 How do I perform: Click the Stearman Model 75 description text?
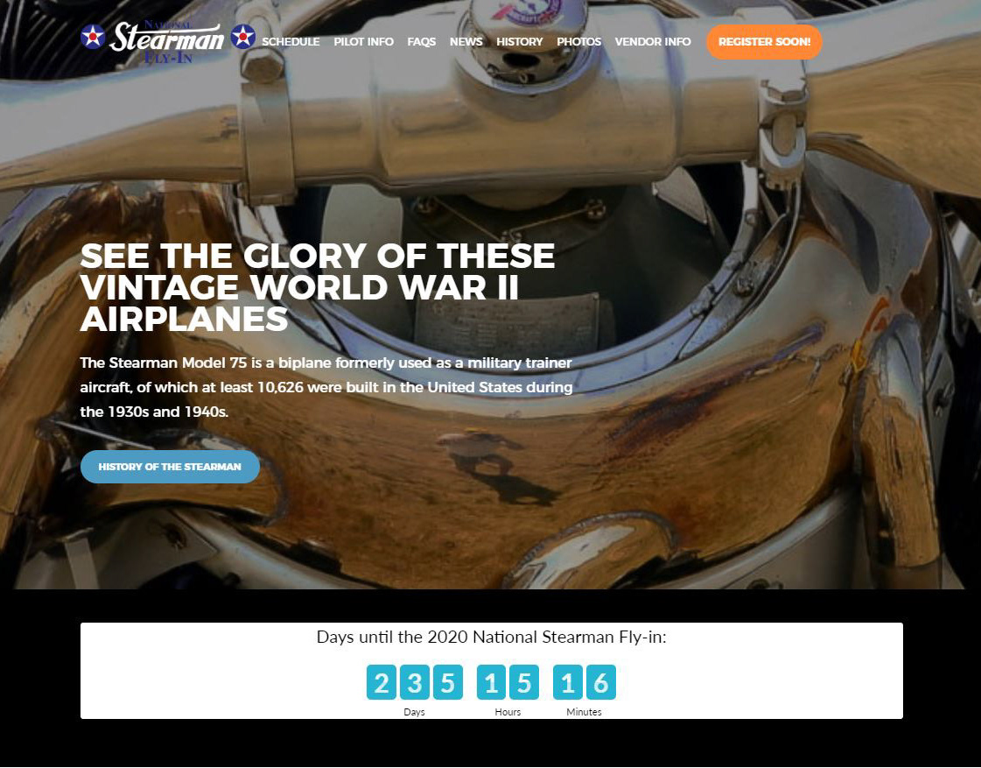(326, 387)
